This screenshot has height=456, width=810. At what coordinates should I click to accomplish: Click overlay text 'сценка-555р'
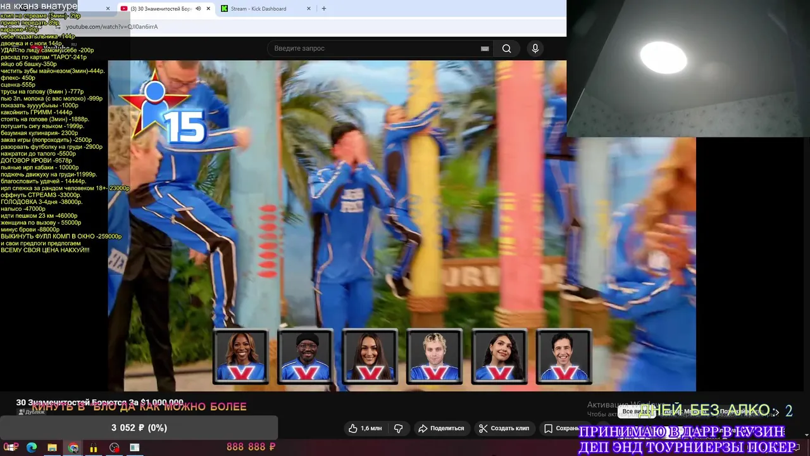18,85
